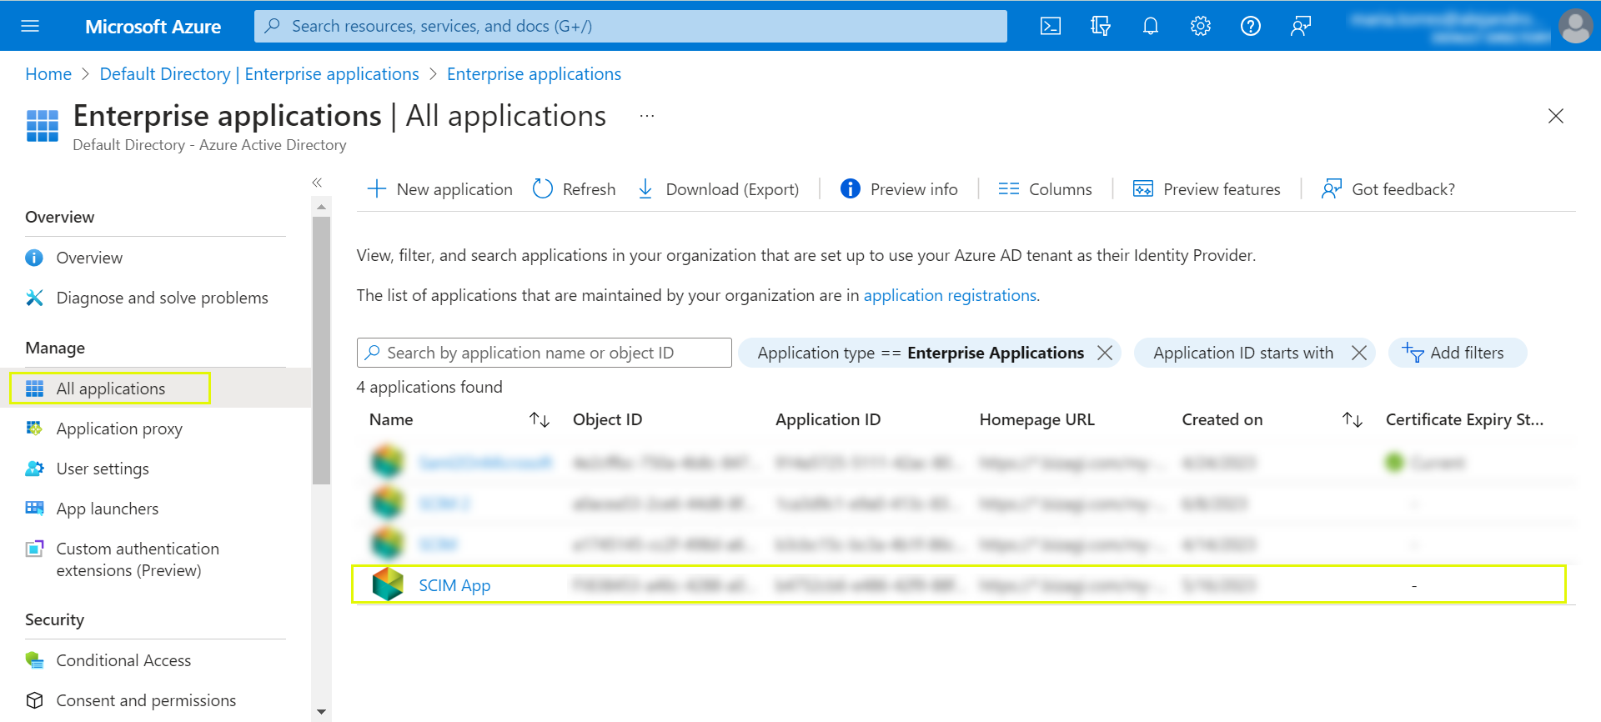This screenshot has height=722, width=1601.
Task: Click the Microsoft Azure logo text
Action: click(153, 26)
